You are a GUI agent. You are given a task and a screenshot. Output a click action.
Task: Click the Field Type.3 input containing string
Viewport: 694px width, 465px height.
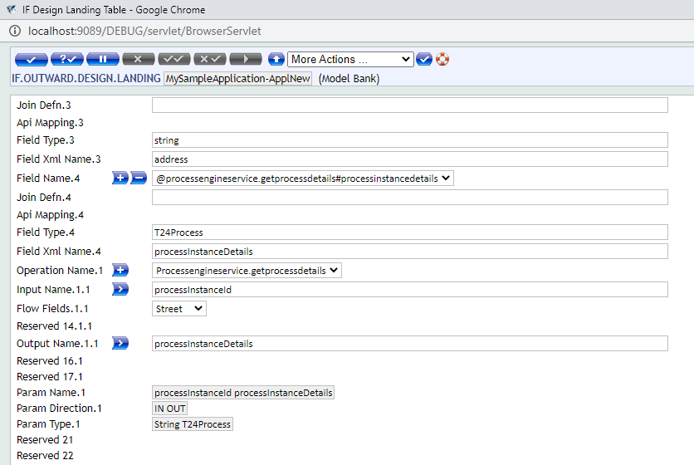point(409,140)
